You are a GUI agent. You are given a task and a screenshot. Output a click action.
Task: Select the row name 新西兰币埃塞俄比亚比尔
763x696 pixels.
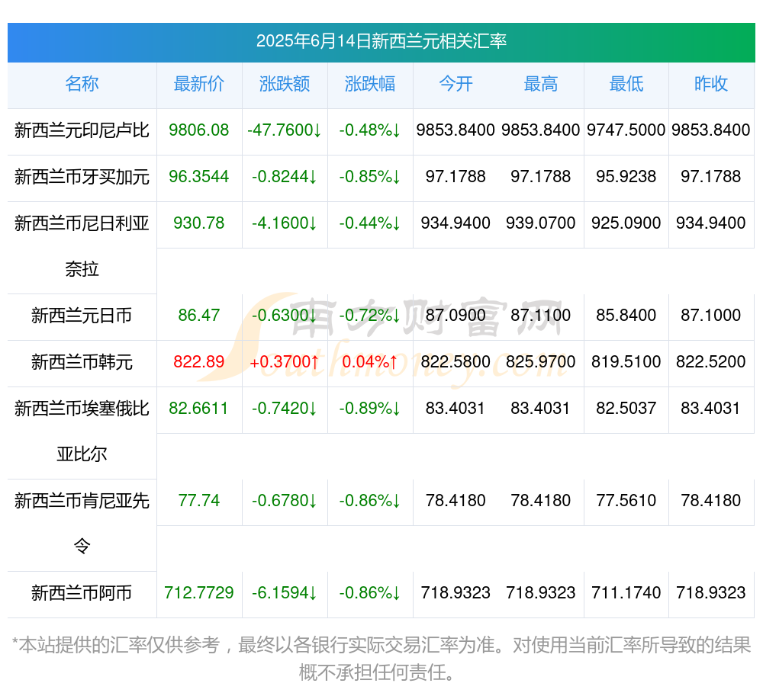[x=82, y=431]
